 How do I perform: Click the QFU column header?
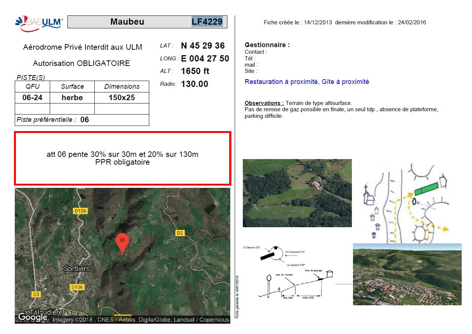coord(32,87)
